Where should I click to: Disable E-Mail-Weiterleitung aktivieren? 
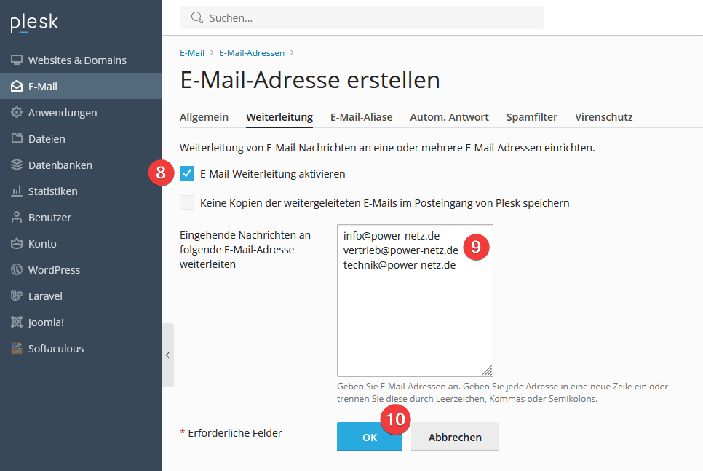coord(187,173)
